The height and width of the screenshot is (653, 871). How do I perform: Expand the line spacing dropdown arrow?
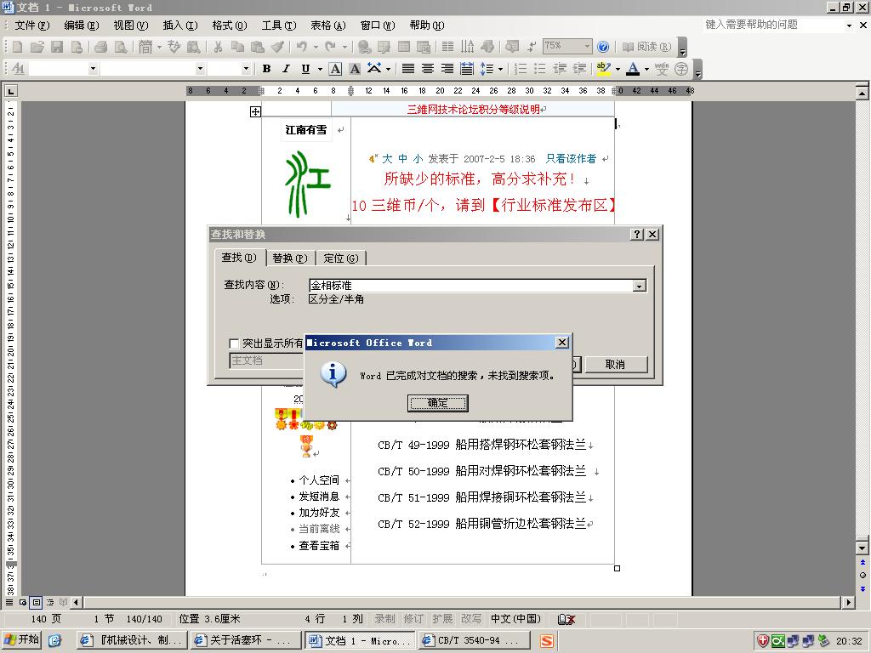click(x=500, y=69)
